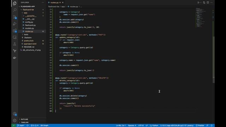Viewport: 226px width, 127px height.
Task: Expand the tests folder
Action: coord(26,35)
